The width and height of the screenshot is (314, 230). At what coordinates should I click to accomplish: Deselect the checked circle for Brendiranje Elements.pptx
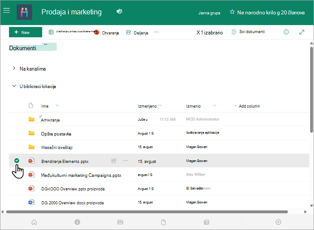point(17,160)
